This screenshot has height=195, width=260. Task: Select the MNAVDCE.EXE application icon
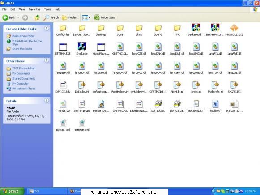coord(234,28)
